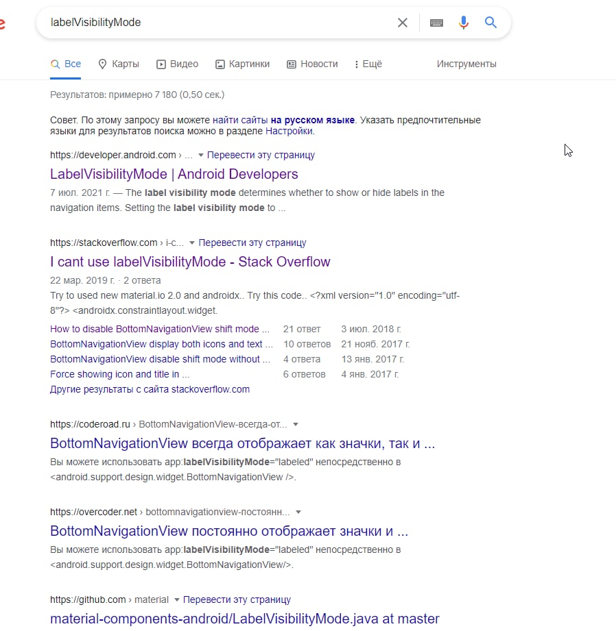Click the 22 мар. 2019 г. date text
Viewport: 616px width, 631px height.
point(82,280)
